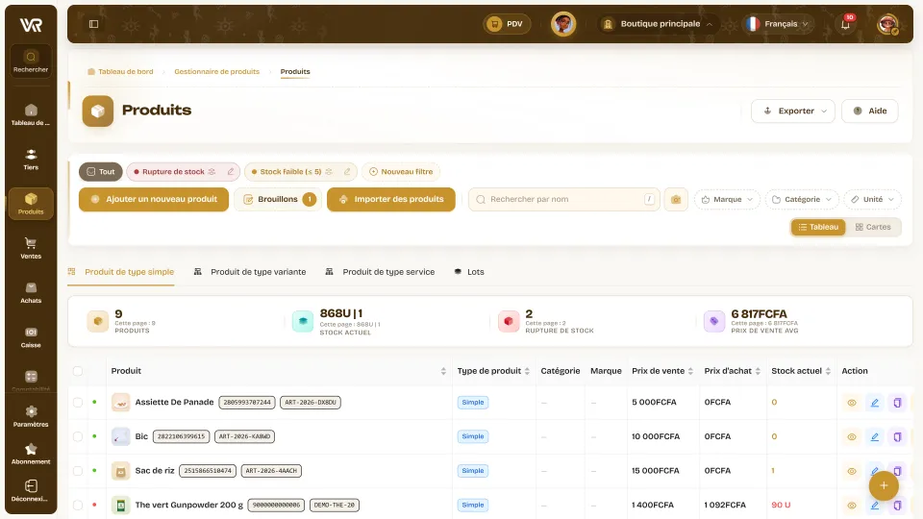View Bic product with eye icon

(x=852, y=437)
